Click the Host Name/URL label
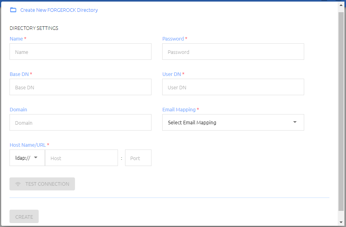 tap(28, 145)
